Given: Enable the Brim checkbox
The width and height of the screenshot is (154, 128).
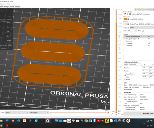Looking at the screenshot, I should (143, 31).
